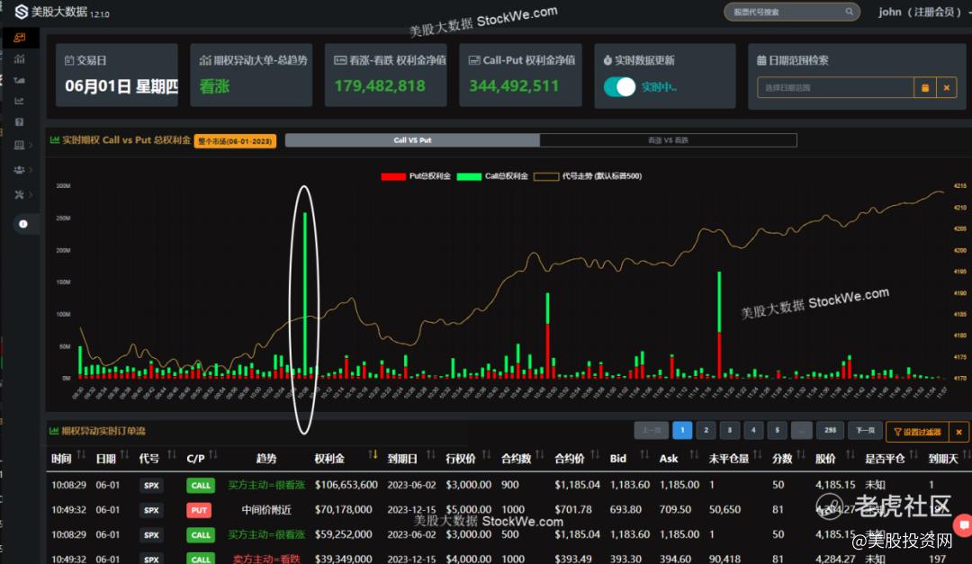Expand the tools wrench sidebar menu
The height and width of the screenshot is (564, 972).
pyautogui.click(x=22, y=194)
